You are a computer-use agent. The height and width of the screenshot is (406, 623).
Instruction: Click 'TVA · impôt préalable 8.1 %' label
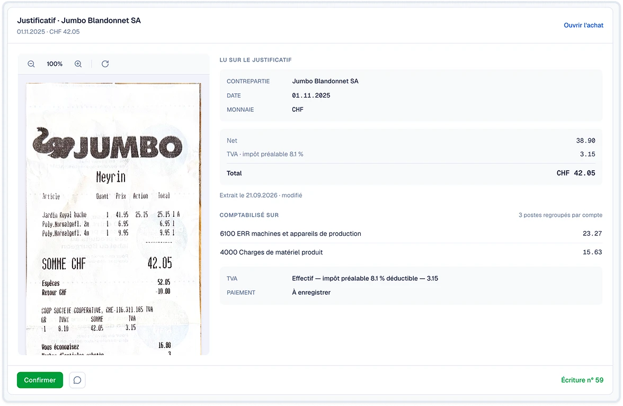265,154
